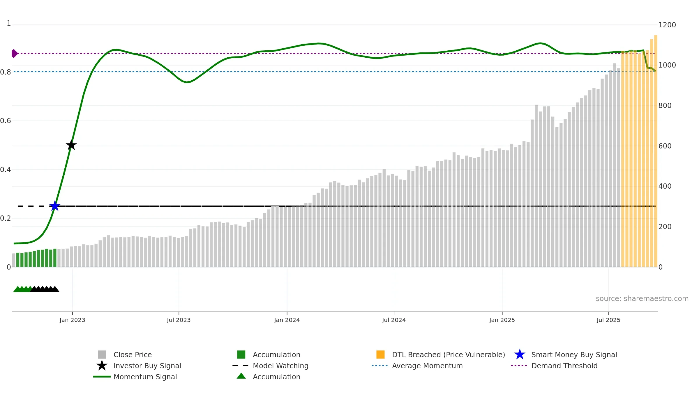Toggle the Model Watching legend entry

pos(280,366)
